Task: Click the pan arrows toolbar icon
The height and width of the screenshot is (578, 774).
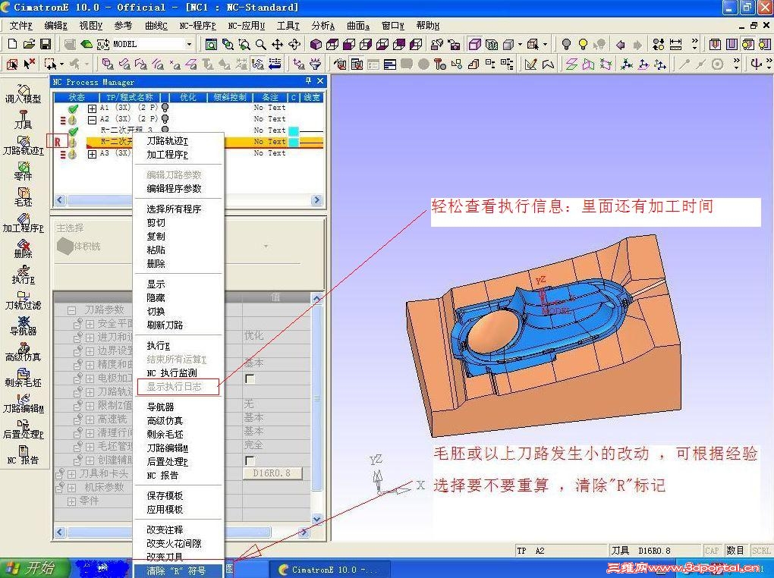Action: 278,45
